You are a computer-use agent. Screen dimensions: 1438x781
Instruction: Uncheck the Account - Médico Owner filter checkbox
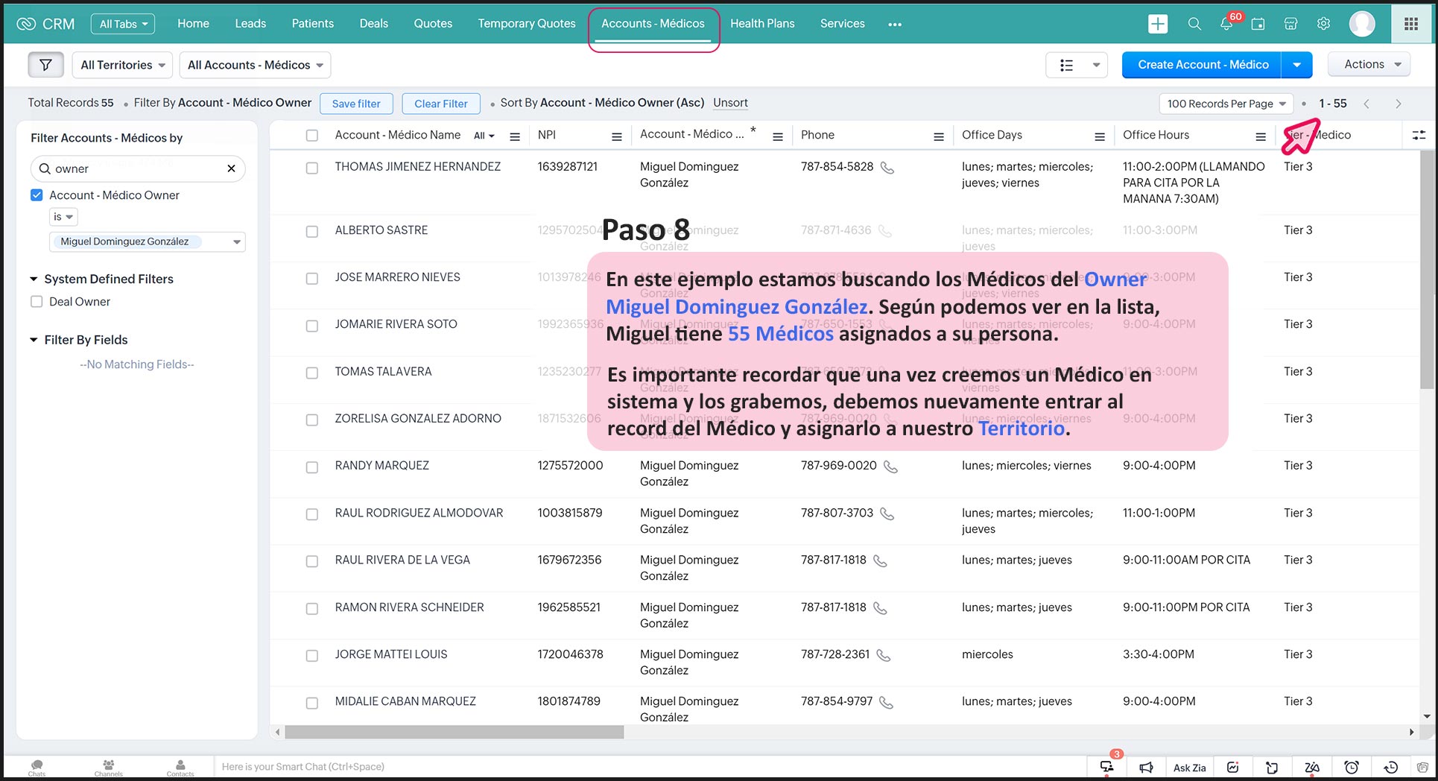click(x=37, y=195)
